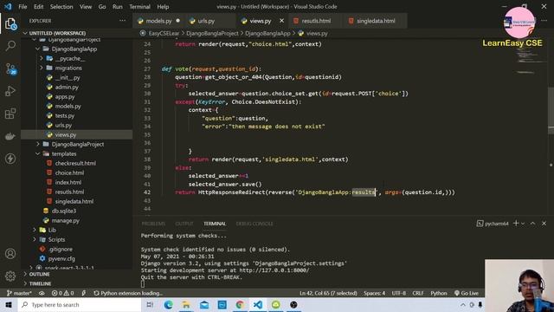This screenshot has width=554, height=312.
Task: Switch to the resutls.html editor tab
Action: (316, 21)
